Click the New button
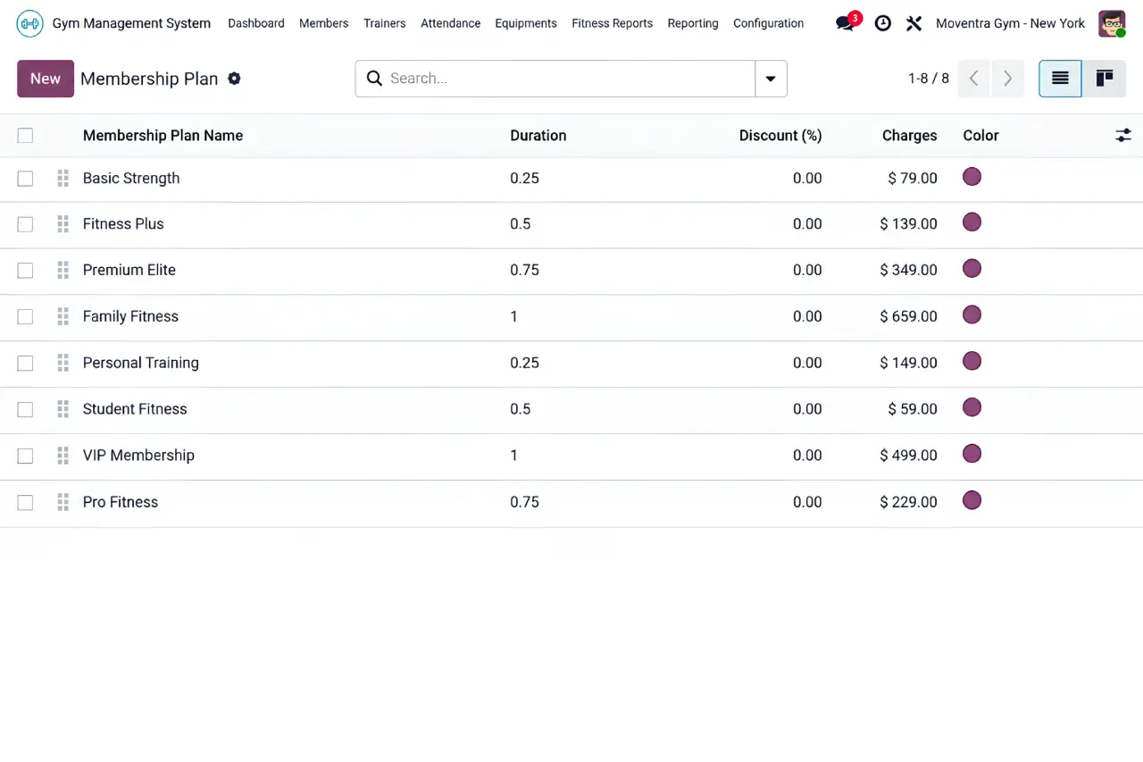The image size is (1143, 762). click(x=46, y=79)
